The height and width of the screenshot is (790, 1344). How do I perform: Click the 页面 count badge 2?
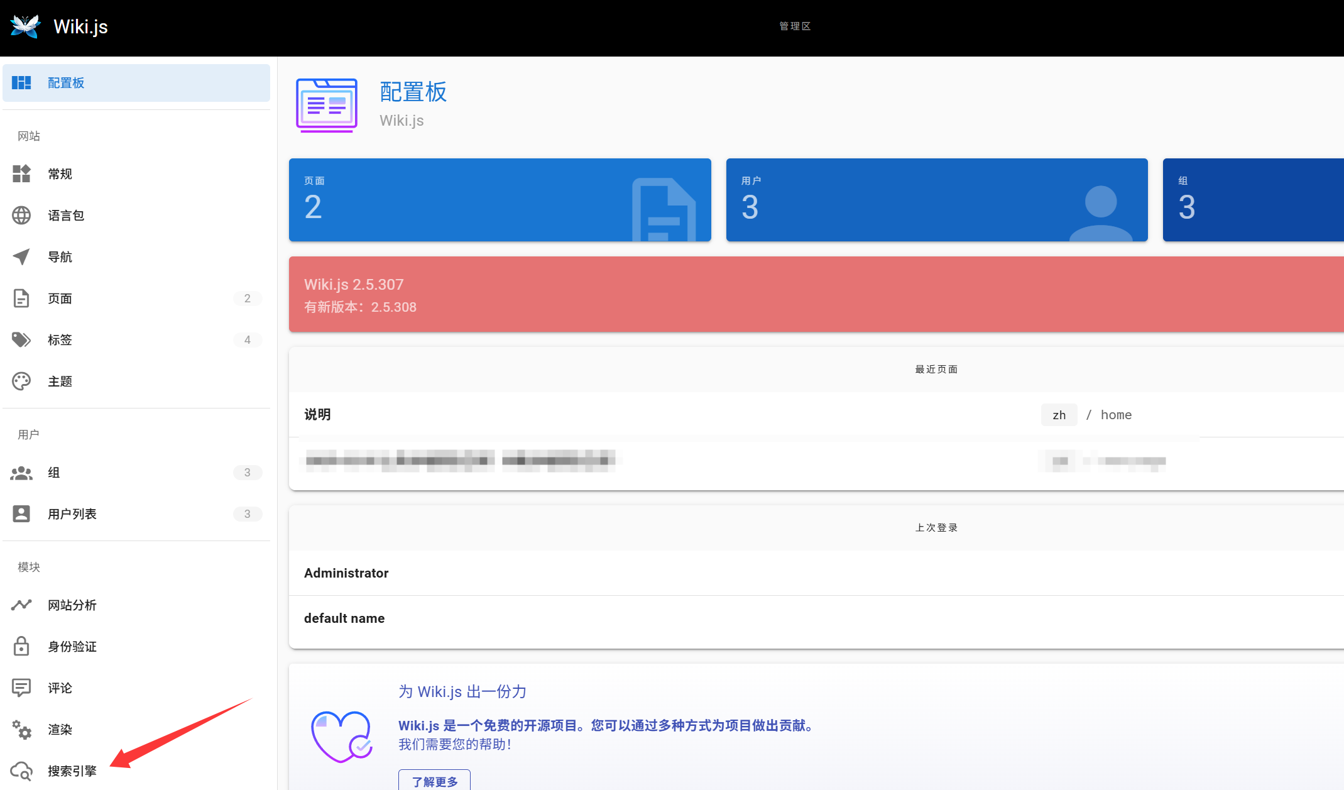click(248, 299)
